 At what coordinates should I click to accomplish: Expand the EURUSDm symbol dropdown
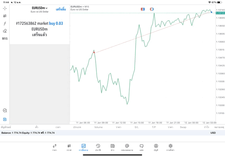tap(40, 8)
